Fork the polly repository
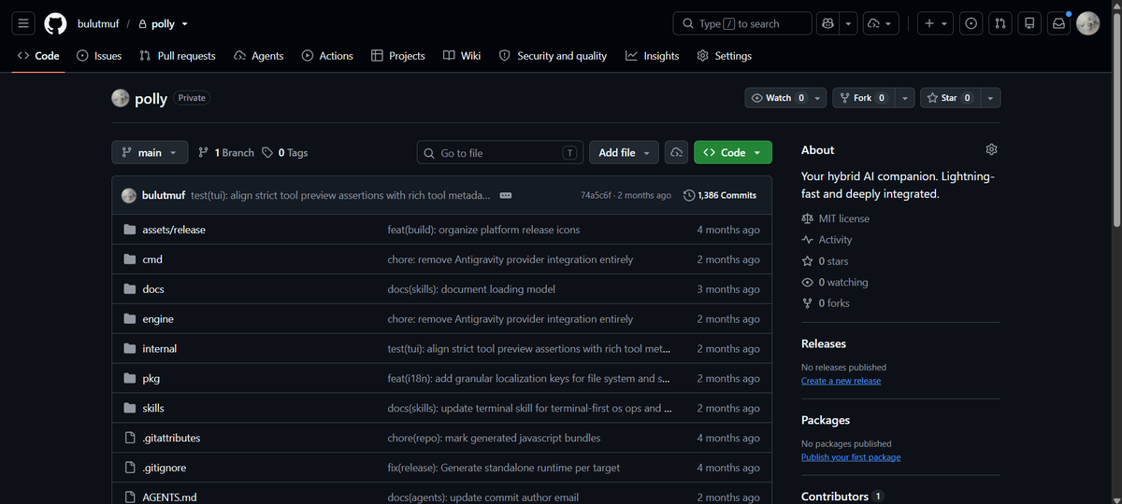The width and height of the screenshot is (1122, 504). [862, 98]
